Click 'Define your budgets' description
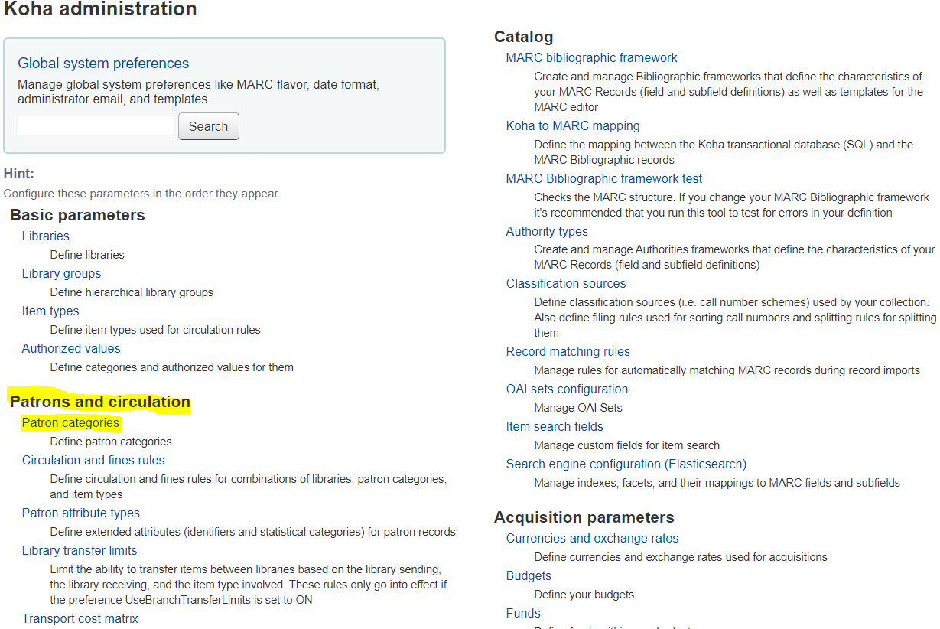The height and width of the screenshot is (629, 940). (x=584, y=595)
